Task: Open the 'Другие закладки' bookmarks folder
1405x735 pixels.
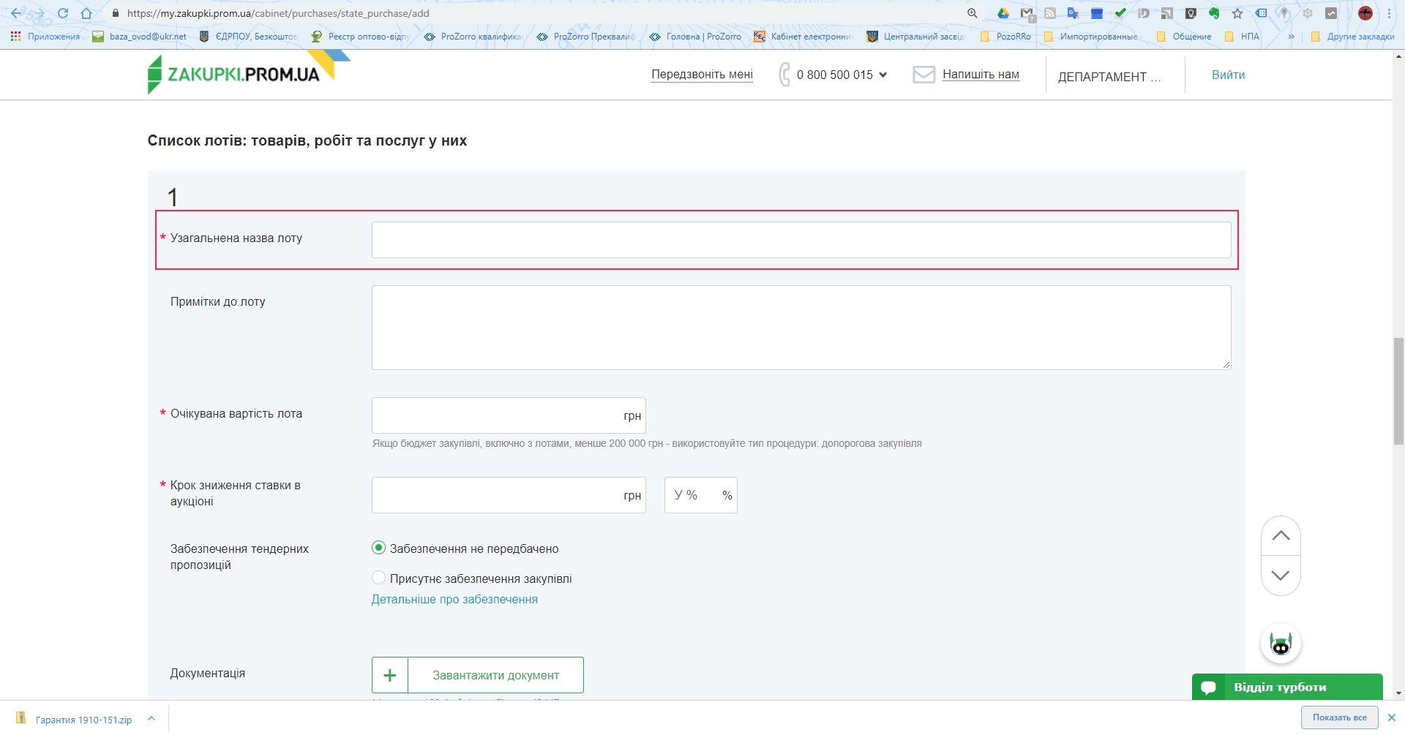Action: click(x=1352, y=36)
